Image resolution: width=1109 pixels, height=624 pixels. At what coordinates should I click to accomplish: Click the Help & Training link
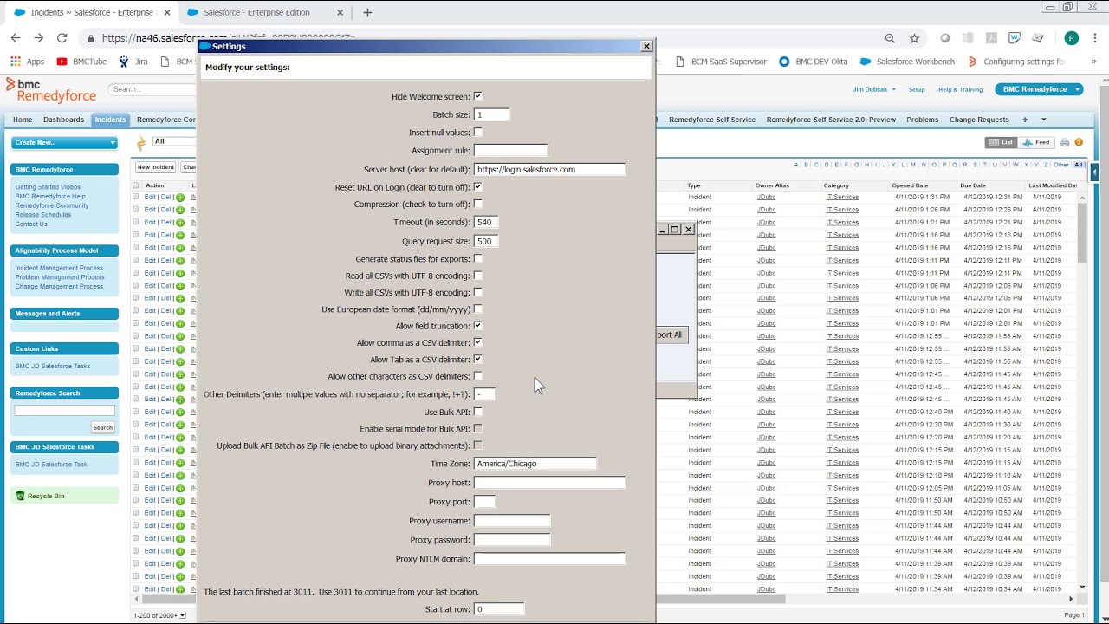pyautogui.click(x=960, y=89)
